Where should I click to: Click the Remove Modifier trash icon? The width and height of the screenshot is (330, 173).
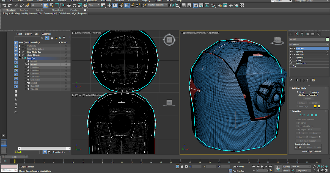click(x=307, y=80)
